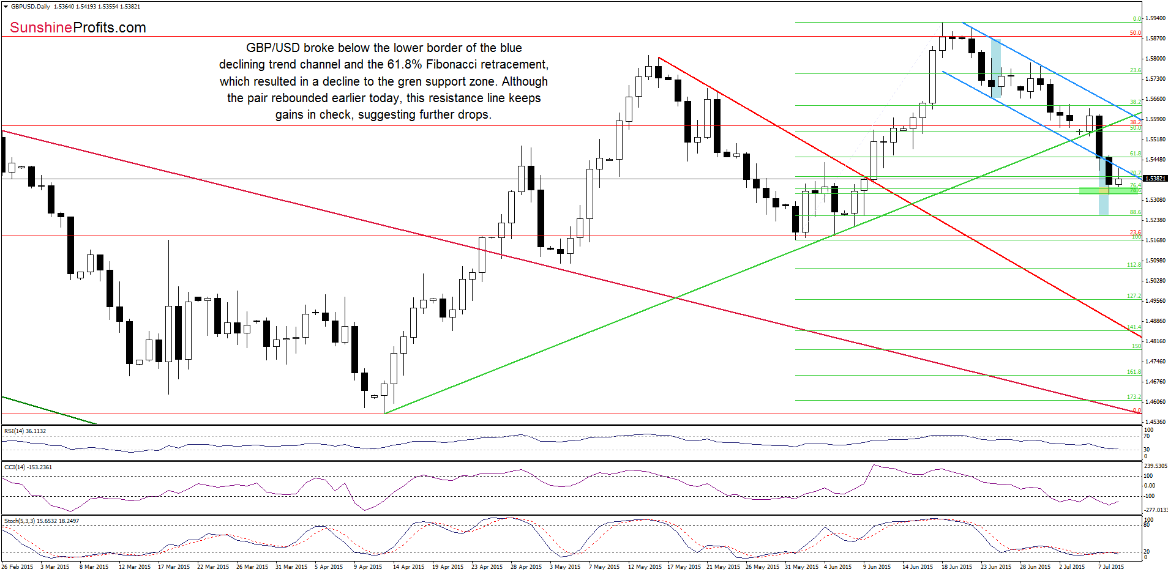Click the Fibonacci 88.6 level label
The width and height of the screenshot is (1168, 572).
coord(1135,212)
